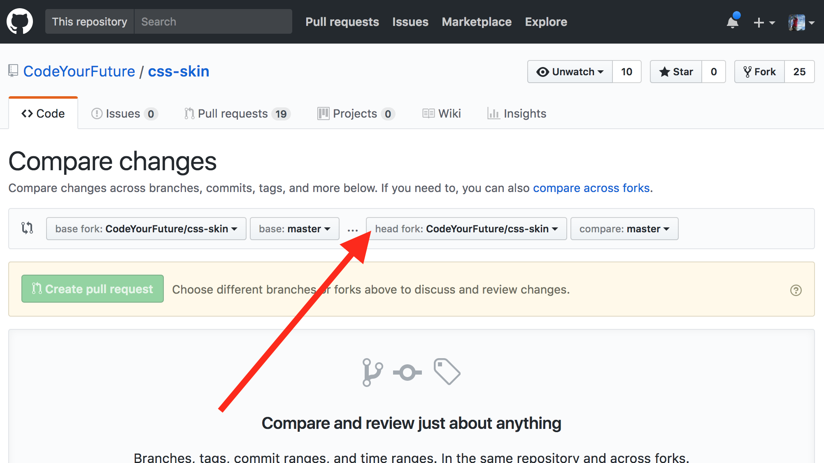Open the help question mark icon

pos(796,290)
